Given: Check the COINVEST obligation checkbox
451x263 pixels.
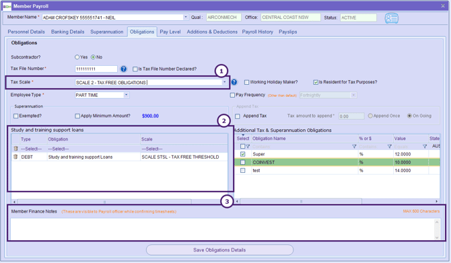Looking at the screenshot, I should pyautogui.click(x=243, y=162).
